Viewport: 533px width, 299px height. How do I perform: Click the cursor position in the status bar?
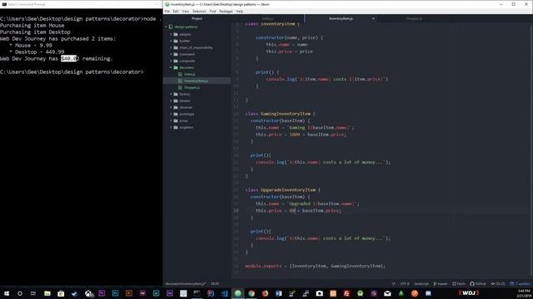215,284
